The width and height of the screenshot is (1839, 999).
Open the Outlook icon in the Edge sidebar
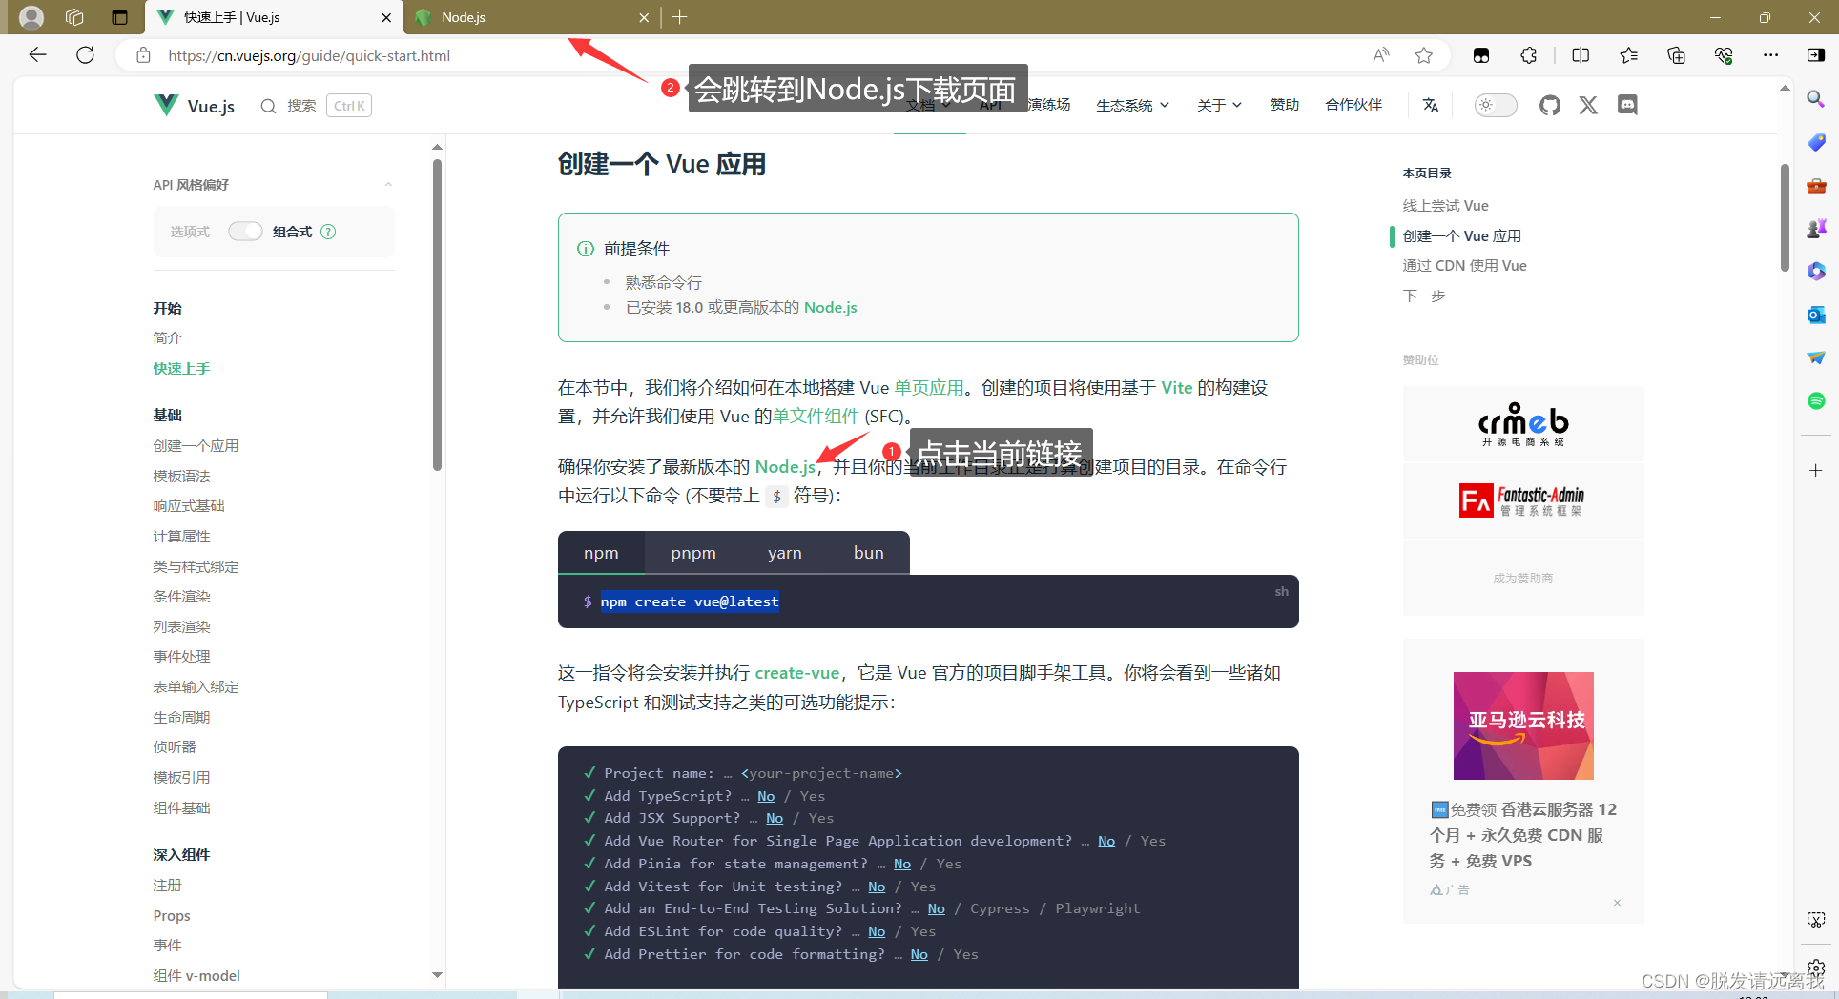[x=1816, y=315]
